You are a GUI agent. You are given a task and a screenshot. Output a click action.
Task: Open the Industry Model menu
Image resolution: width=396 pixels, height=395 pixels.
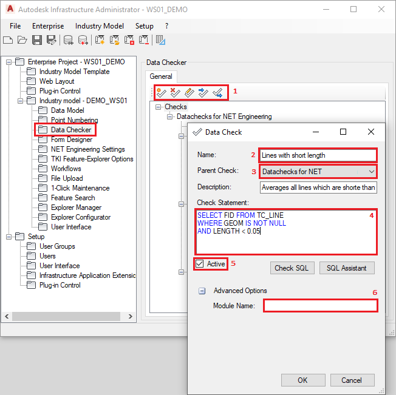tap(100, 26)
